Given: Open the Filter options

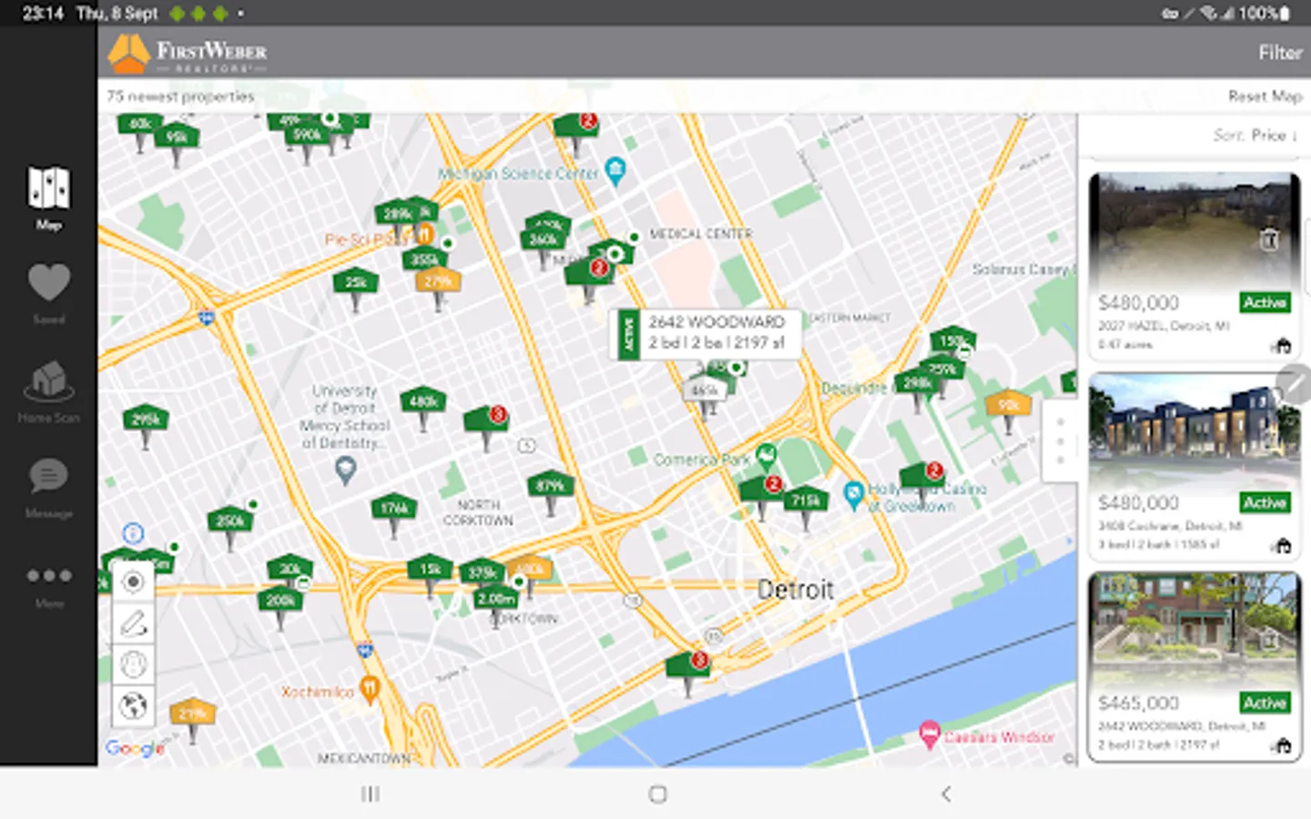Looking at the screenshot, I should coord(1280,53).
